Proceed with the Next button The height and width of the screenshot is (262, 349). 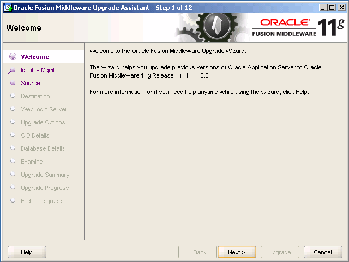(x=237, y=252)
